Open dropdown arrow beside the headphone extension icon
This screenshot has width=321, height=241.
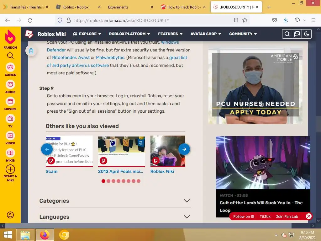coord(305,20)
